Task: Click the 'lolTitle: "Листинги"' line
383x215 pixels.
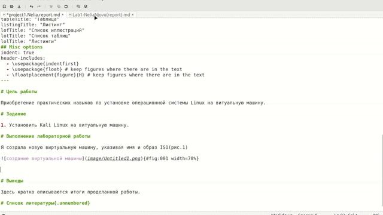Action: click(29, 41)
